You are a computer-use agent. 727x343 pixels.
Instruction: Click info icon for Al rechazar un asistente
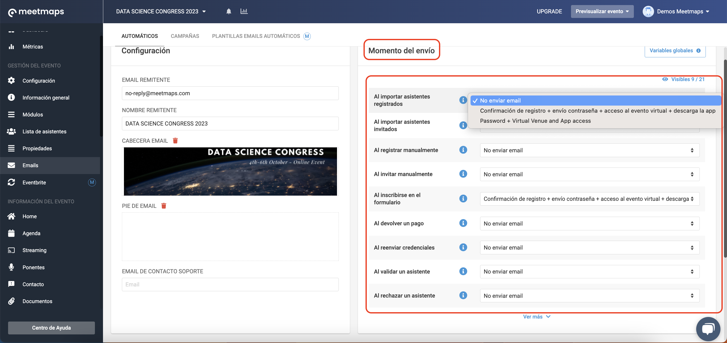tap(463, 295)
